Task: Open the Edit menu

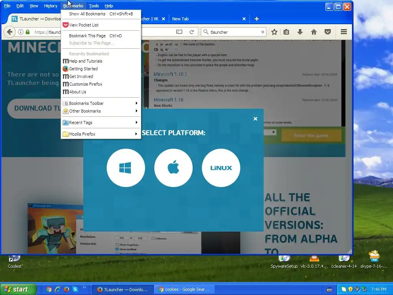Action: pos(20,6)
